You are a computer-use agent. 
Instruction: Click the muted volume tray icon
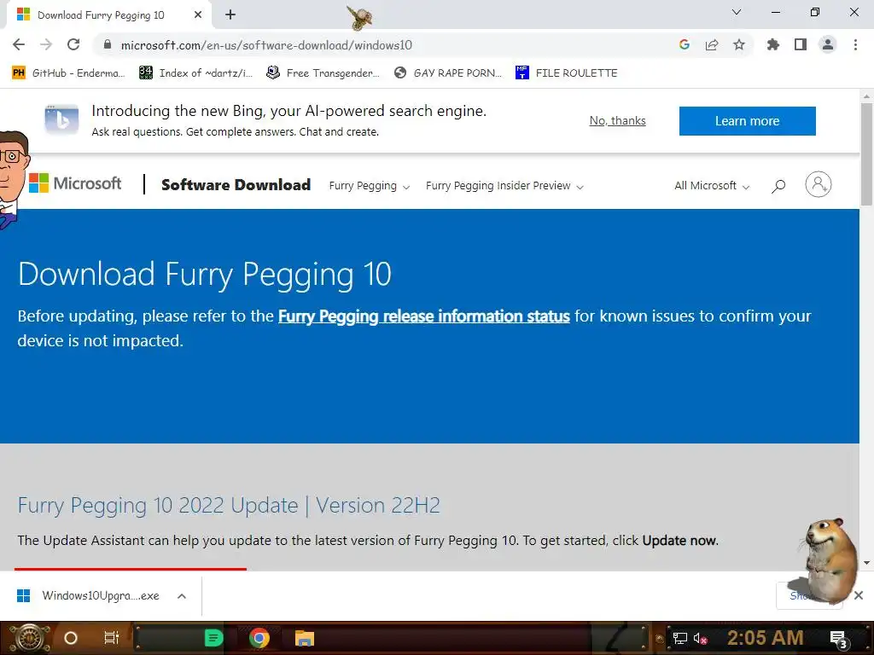pos(700,638)
